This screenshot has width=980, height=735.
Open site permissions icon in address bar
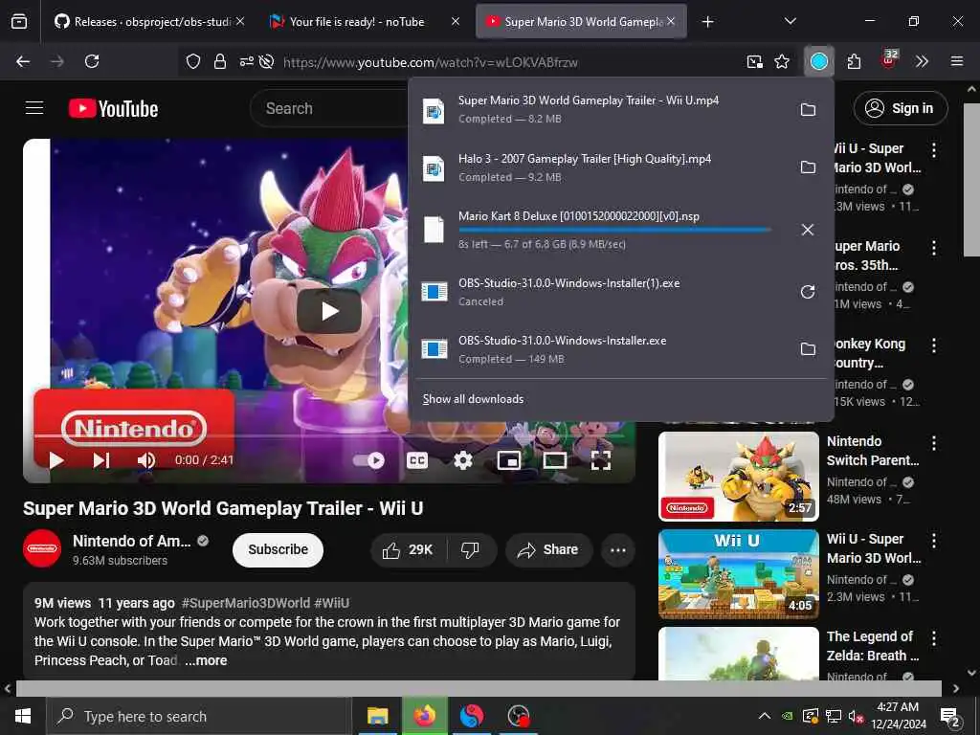tap(246, 61)
